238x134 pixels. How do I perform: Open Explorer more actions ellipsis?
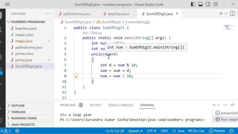point(48,14)
